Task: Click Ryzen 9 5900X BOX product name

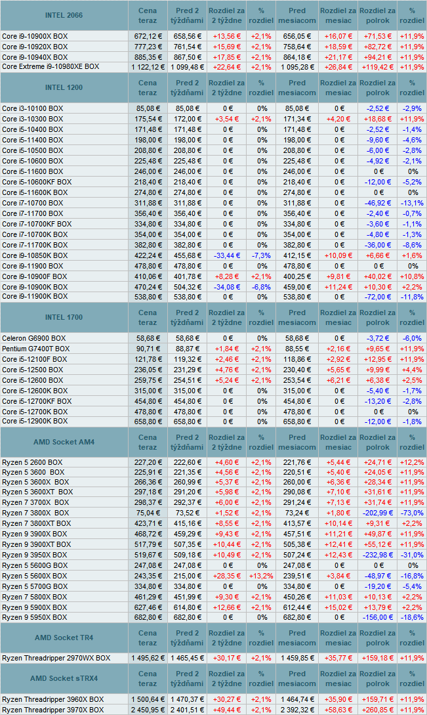Action: [35, 607]
